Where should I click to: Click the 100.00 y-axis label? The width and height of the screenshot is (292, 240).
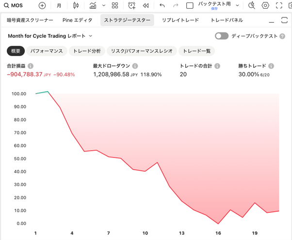click(x=19, y=94)
